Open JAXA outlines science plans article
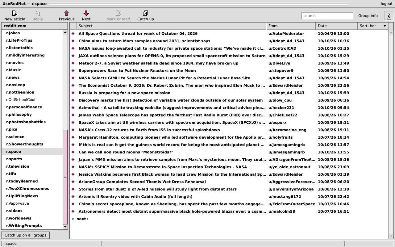Image resolution: width=395 pixels, height=247 pixels. (172, 56)
